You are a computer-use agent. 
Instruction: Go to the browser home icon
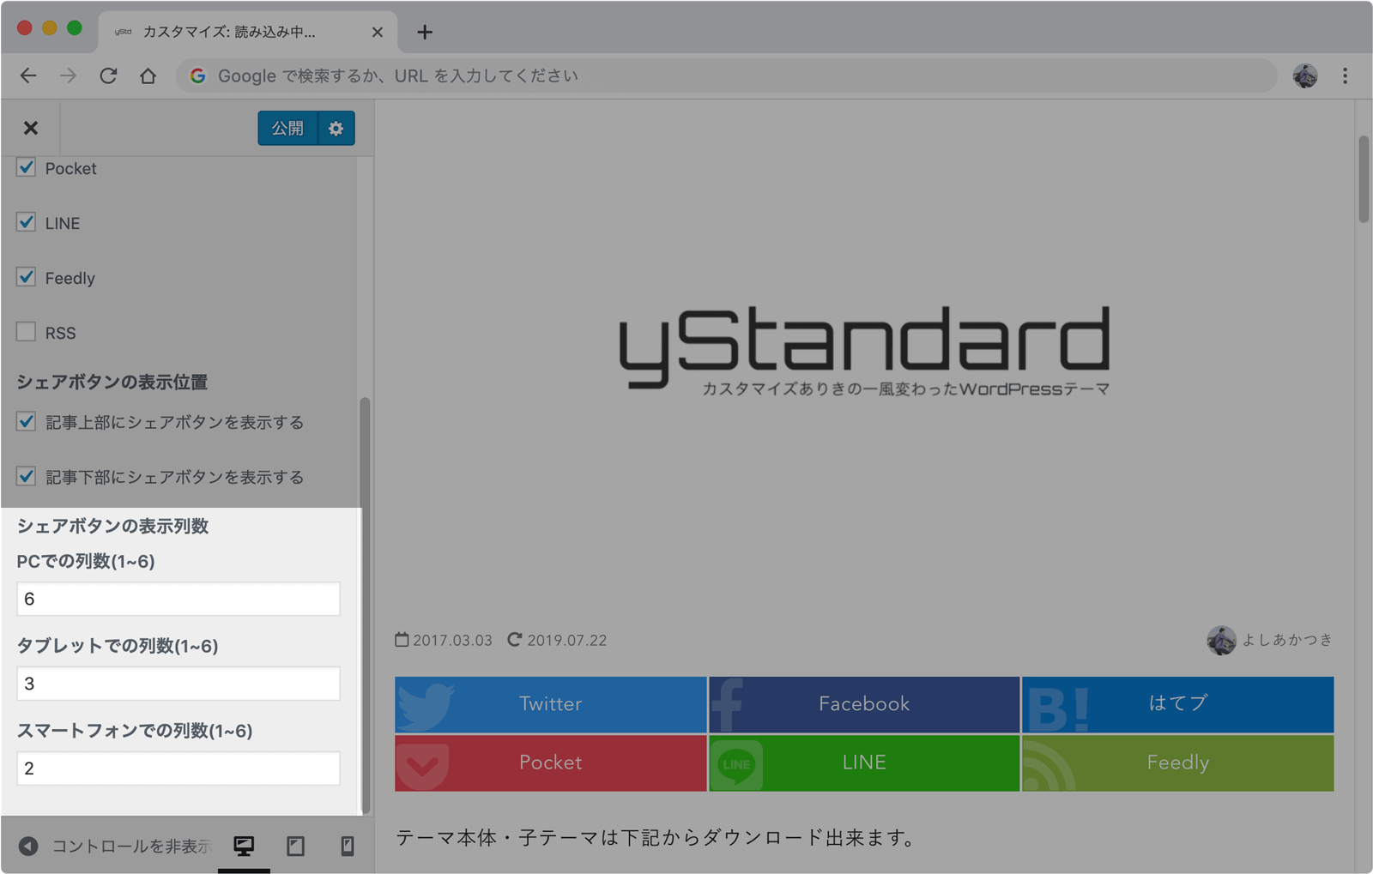[x=148, y=75]
